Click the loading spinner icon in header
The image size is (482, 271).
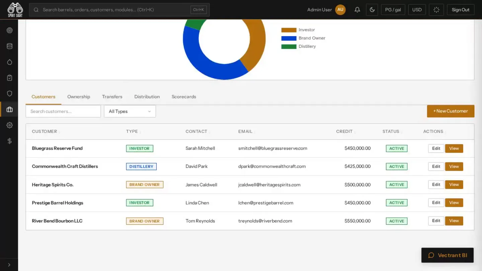coord(436,10)
